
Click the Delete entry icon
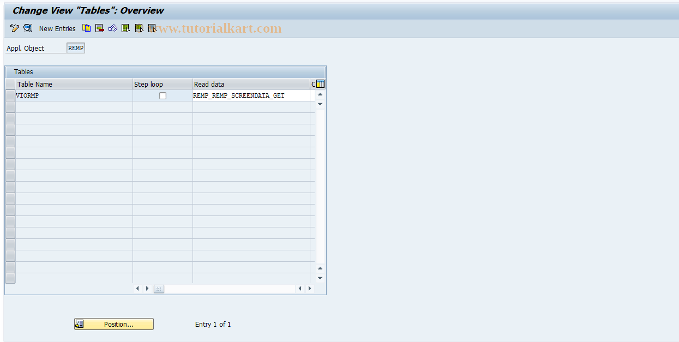click(100, 28)
